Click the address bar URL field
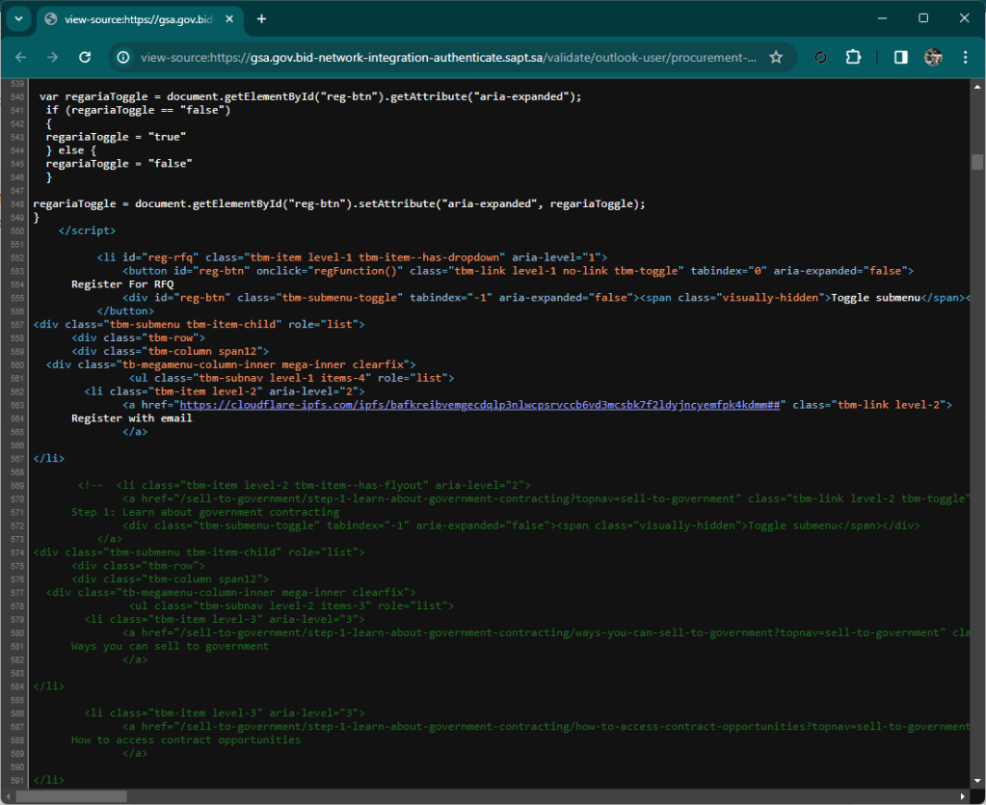The image size is (986, 805). point(448,58)
